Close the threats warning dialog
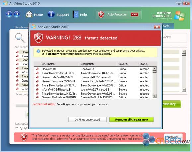 (x=157, y=27)
